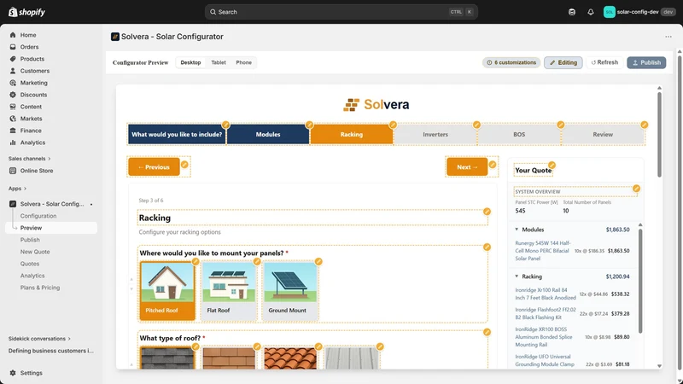
Task: Open the solar-config-dev account menu
Action: pyautogui.click(x=639, y=12)
